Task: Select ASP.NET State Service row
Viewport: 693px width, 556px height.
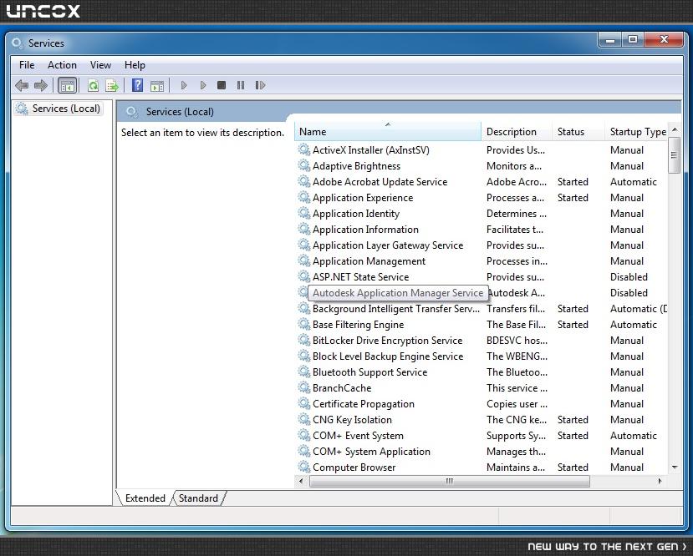Action: click(x=481, y=277)
